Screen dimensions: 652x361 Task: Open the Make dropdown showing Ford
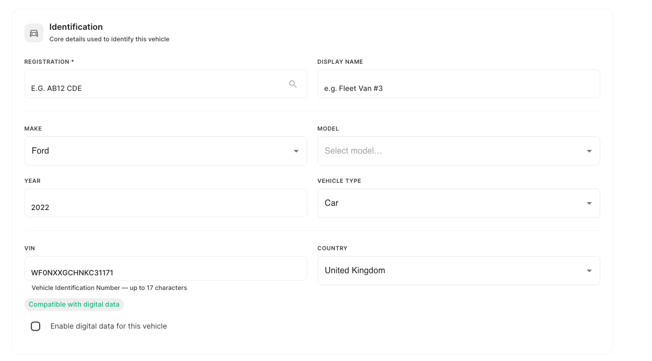[x=166, y=151]
